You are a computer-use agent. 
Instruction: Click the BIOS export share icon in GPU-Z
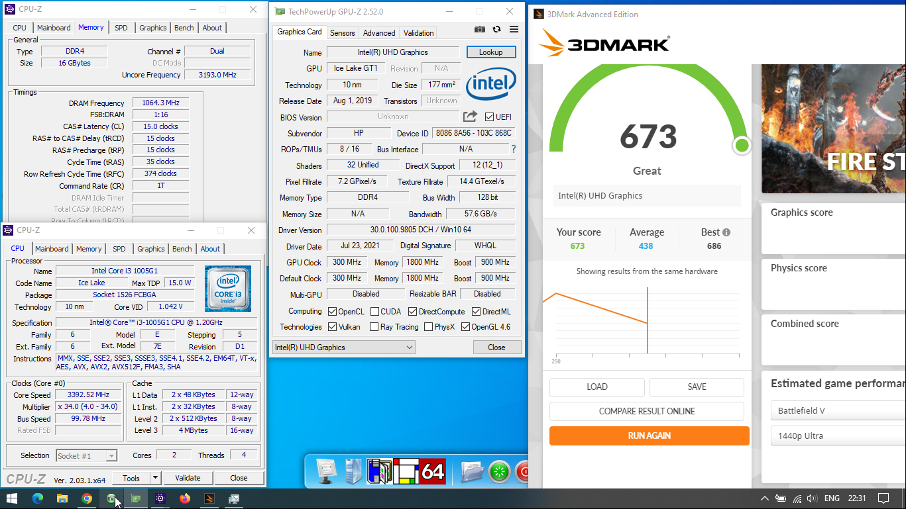[470, 116]
